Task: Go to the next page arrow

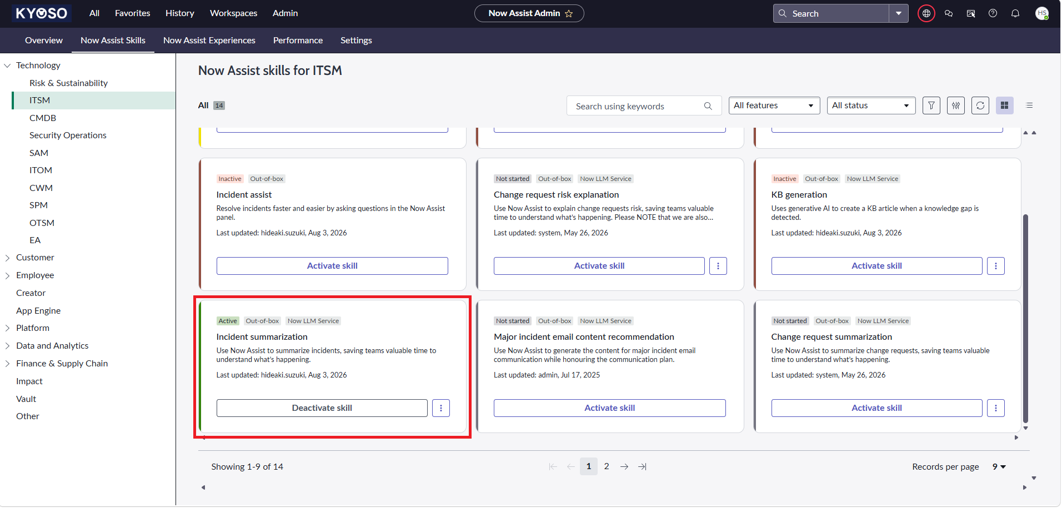Action: [x=624, y=467]
